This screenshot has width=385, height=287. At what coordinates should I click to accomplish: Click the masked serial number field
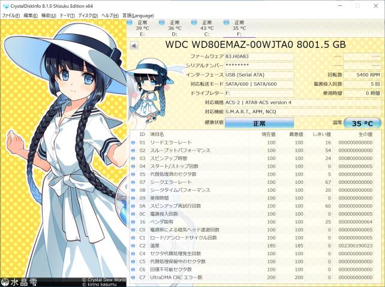coord(259,65)
